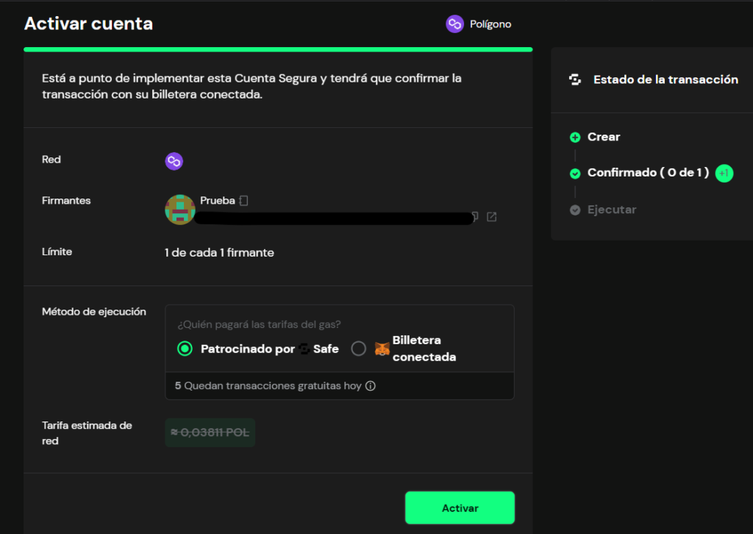Viewport: 753px width, 534px height.
Task: Click the transaction status header icon
Action: coord(575,79)
